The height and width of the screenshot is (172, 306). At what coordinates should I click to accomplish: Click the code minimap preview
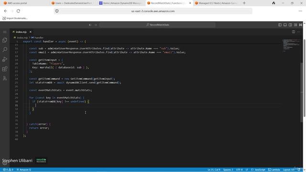291,46
